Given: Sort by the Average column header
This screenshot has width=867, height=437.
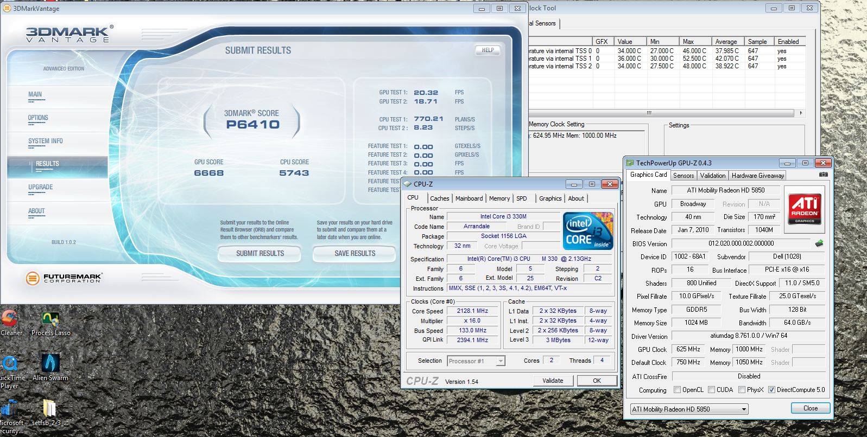Looking at the screenshot, I should click(x=727, y=42).
